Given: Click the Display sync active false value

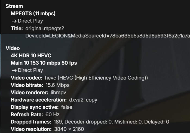Looking at the screenshot, I should coord(67,107).
